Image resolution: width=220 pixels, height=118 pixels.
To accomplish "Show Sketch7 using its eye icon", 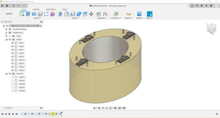I will coord(13,87).
